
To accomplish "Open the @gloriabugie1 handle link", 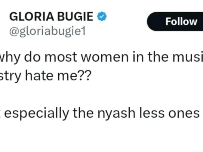I will pos(47,31).
